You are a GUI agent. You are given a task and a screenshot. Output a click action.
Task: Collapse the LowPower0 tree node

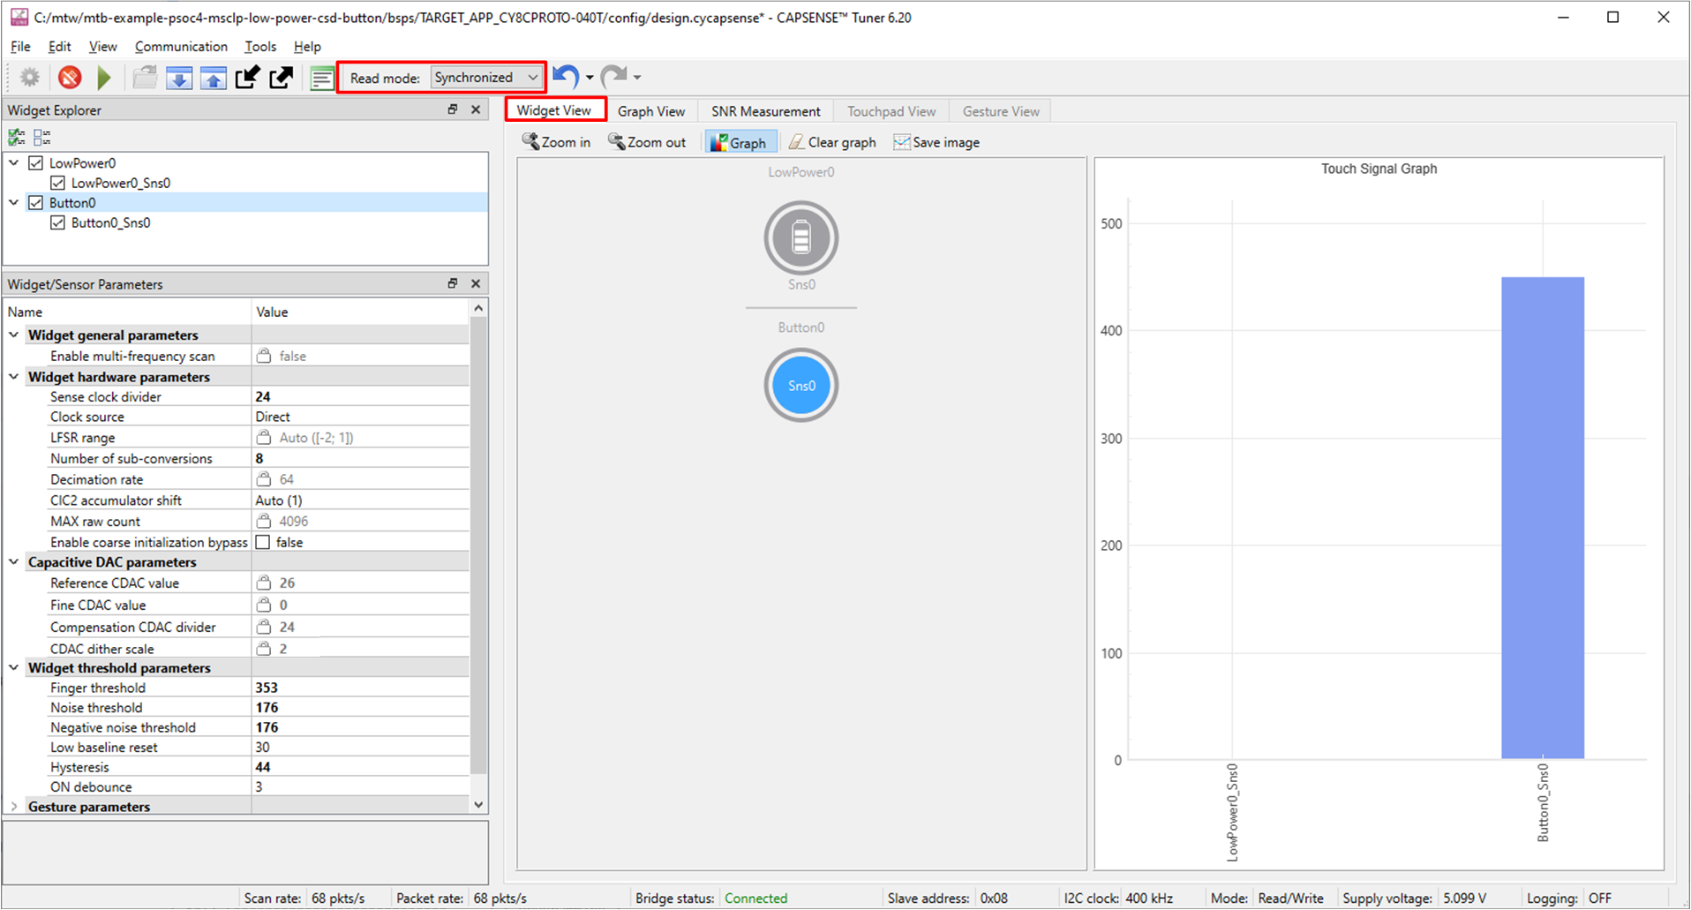click(x=14, y=162)
